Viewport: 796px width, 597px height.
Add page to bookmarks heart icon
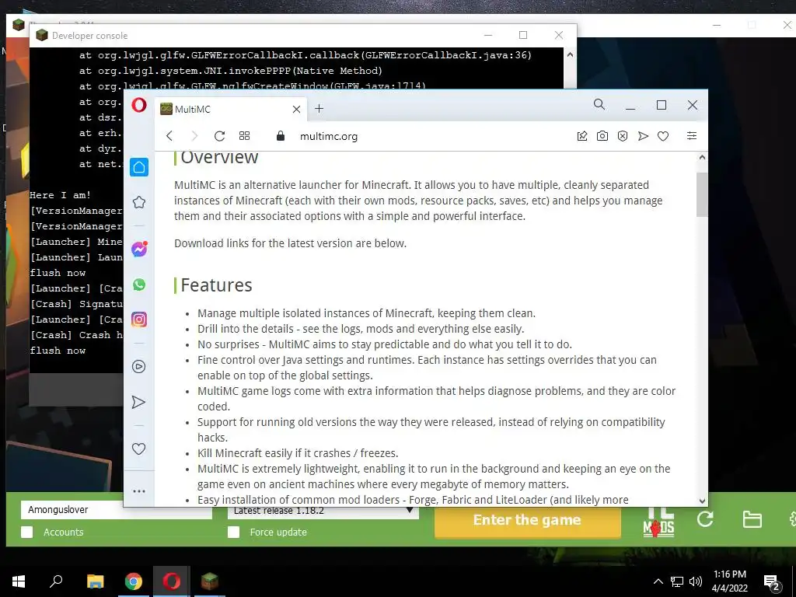click(x=663, y=136)
